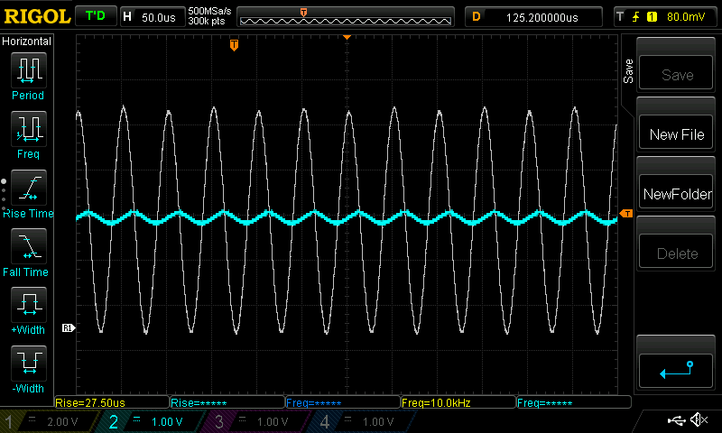Image resolution: width=722 pixels, height=433 pixels.
Task: Toggle channel 1 at 2.00 V
Action: click(50, 422)
